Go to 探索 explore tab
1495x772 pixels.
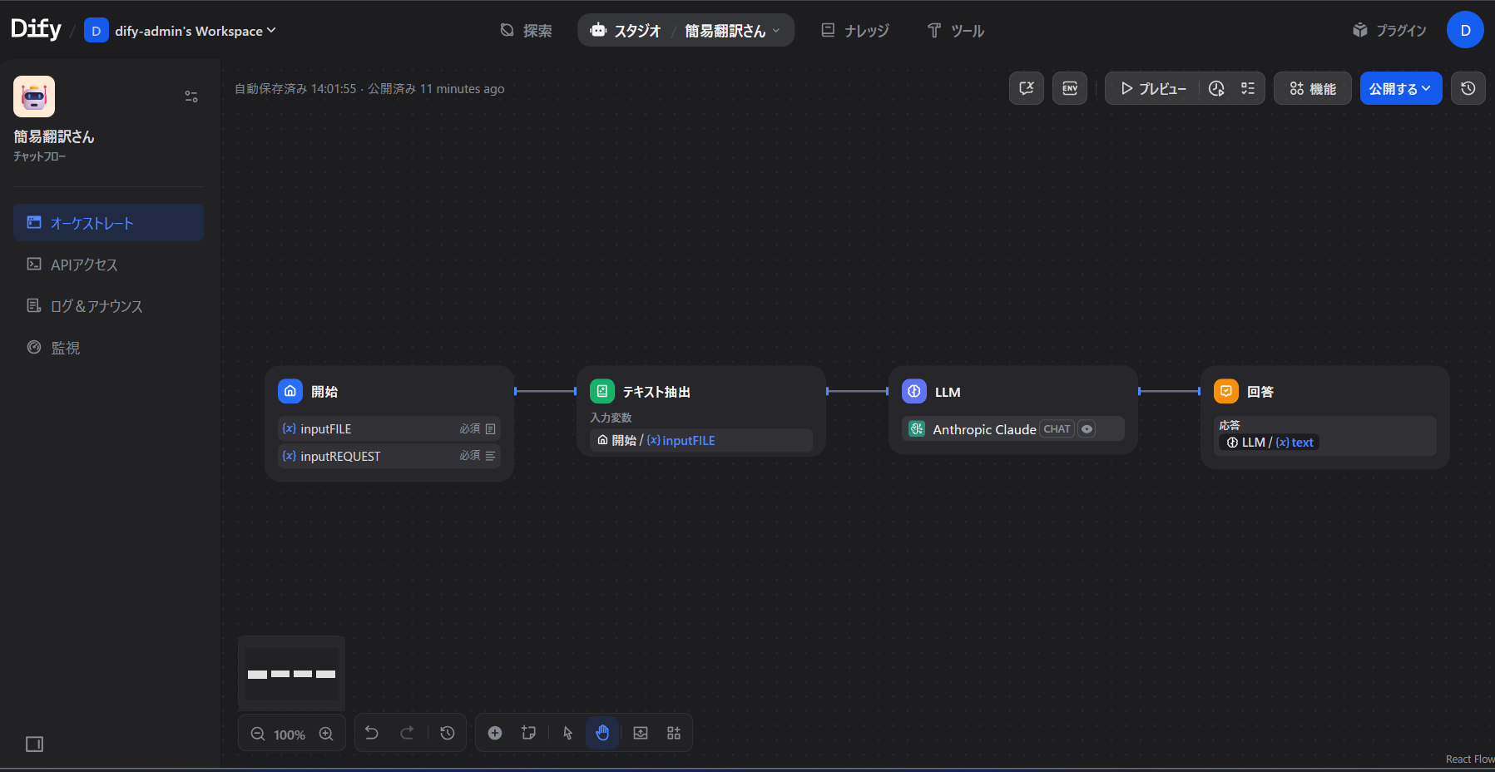(526, 31)
